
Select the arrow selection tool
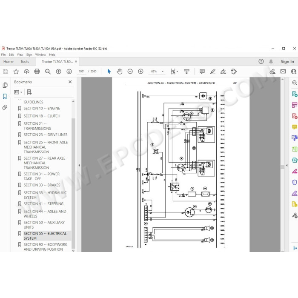coord(109,72)
